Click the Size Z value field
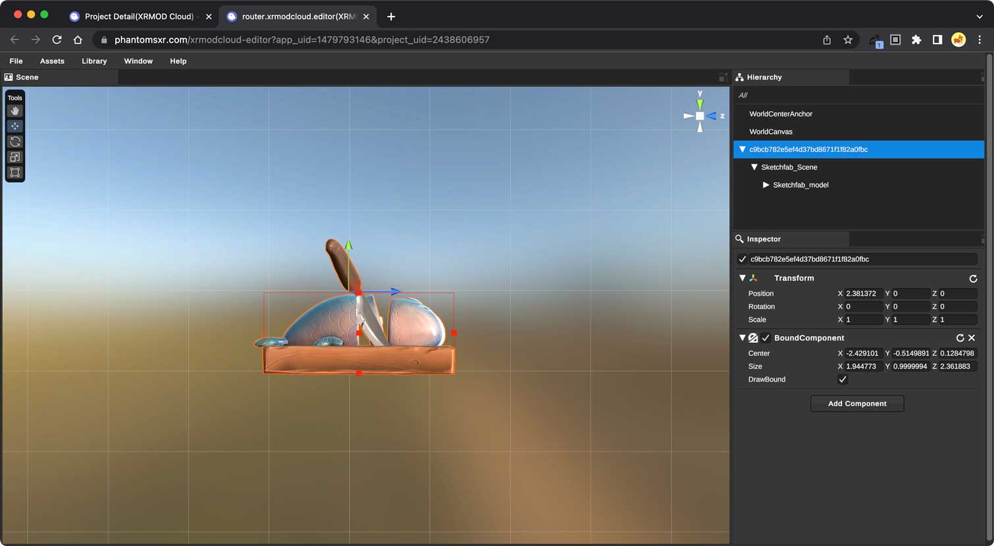 (x=958, y=366)
